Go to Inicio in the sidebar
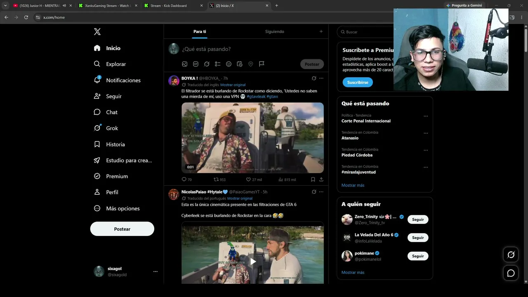This screenshot has width=528, height=297. click(x=107, y=48)
